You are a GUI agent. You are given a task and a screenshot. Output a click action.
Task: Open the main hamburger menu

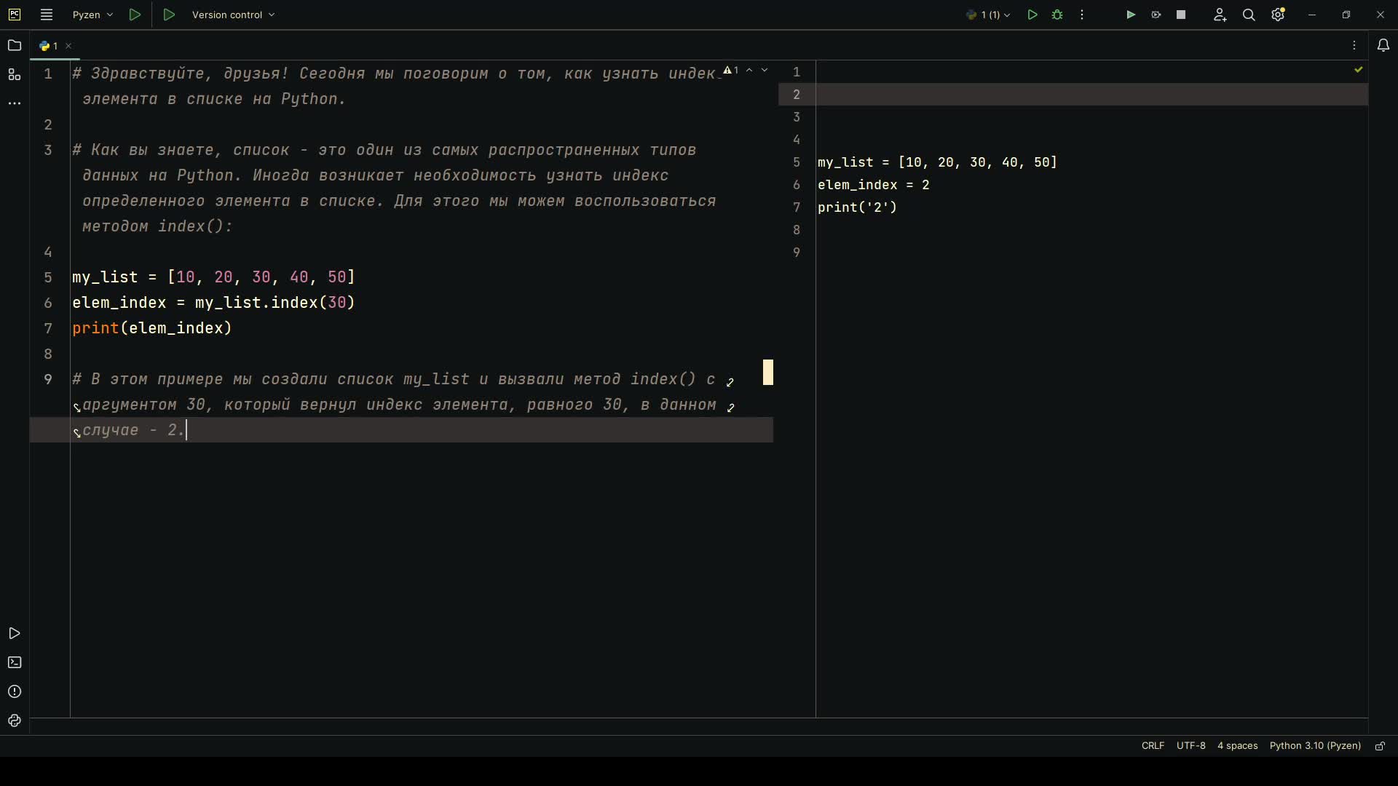tap(47, 15)
